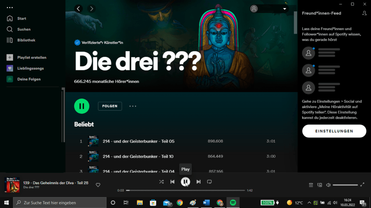
Task: Click the user profile avatar
Action: pos(254,9)
